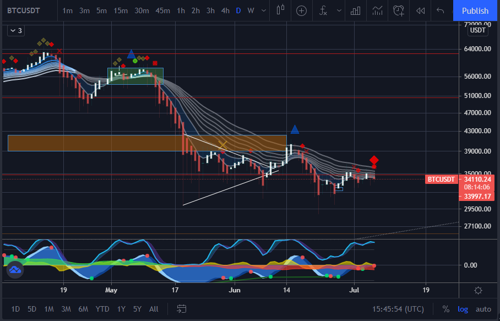Switch to the 3h interval

(x=210, y=10)
